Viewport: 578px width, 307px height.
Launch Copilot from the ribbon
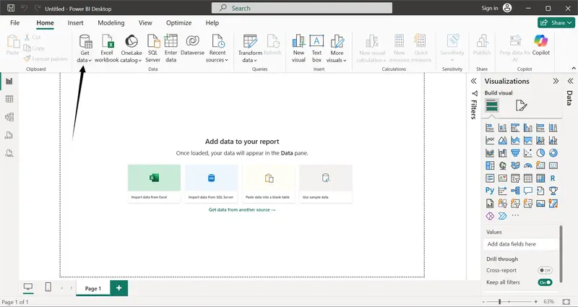(x=540, y=45)
